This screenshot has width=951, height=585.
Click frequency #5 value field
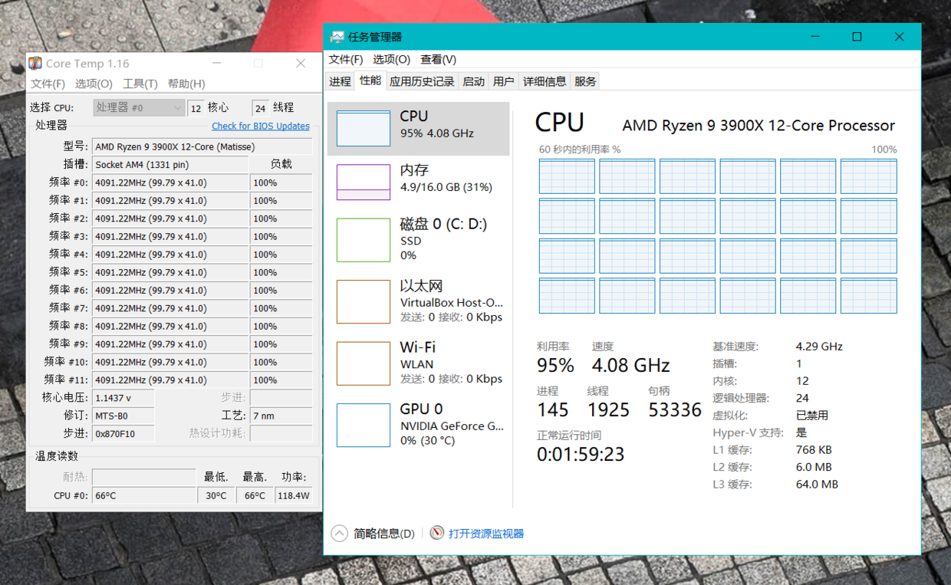170,272
